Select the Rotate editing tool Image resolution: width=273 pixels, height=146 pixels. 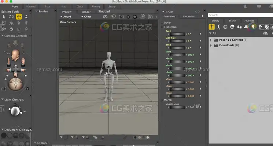pyautogui.click(x=11, y=17)
